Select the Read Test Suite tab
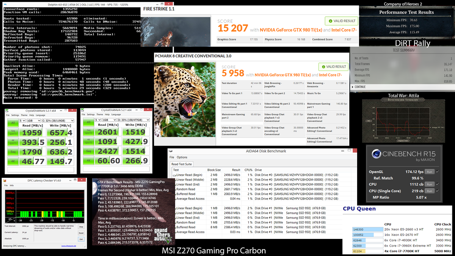 (x=182, y=164)
